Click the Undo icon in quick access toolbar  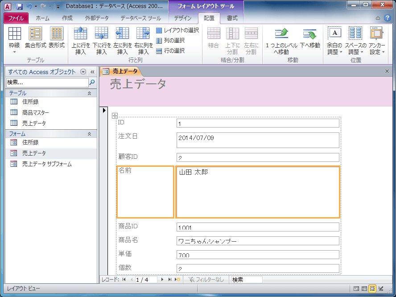point(29,6)
